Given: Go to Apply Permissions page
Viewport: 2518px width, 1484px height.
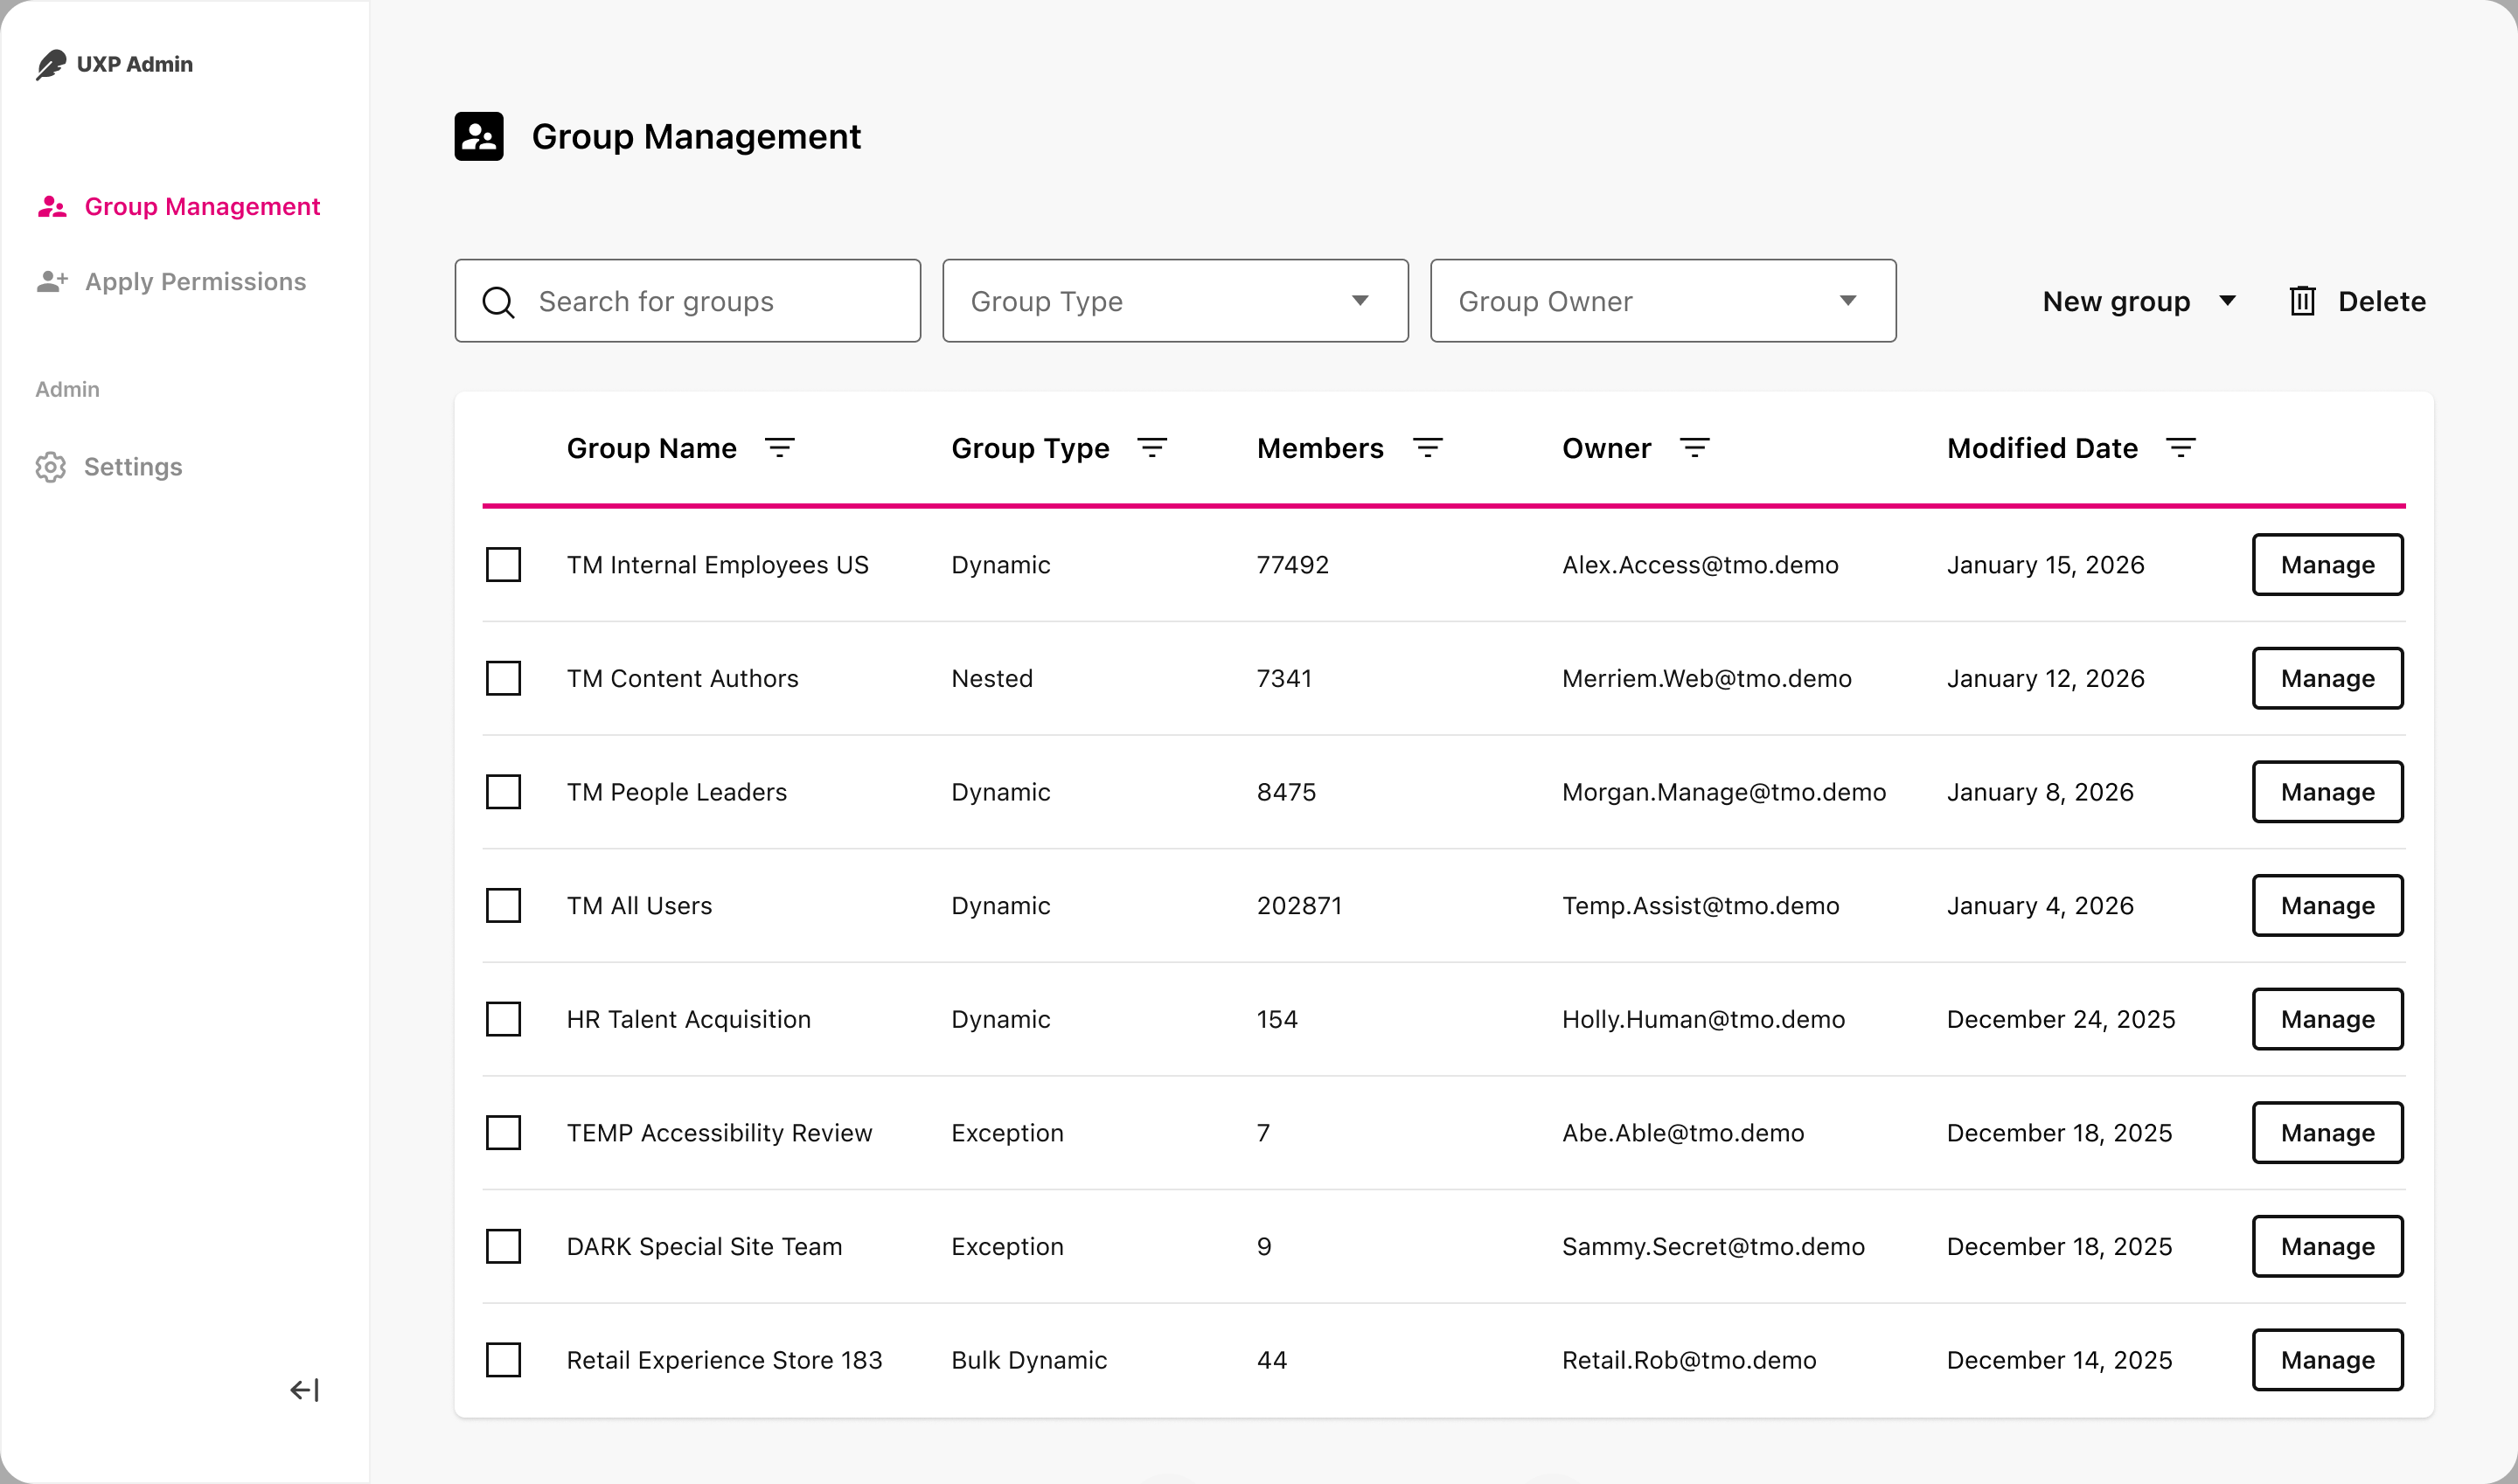Looking at the screenshot, I should 171,282.
